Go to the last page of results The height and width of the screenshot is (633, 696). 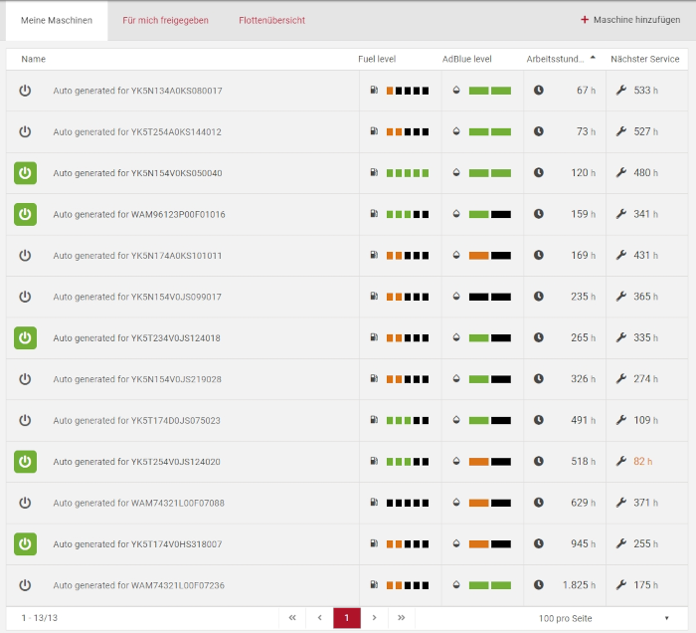coord(401,618)
